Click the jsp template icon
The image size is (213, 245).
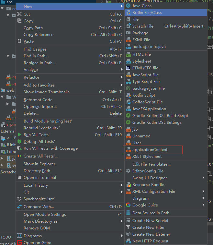(128, 129)
